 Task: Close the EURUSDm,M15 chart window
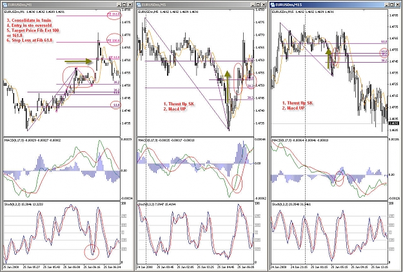click(x=397, y=5)
